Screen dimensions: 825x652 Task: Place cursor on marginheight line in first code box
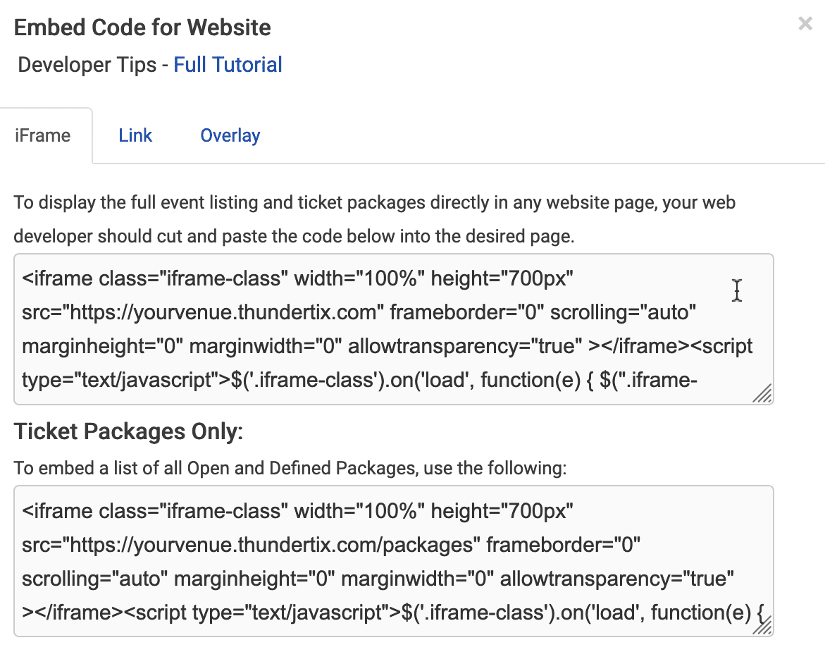tap(387, 346)
